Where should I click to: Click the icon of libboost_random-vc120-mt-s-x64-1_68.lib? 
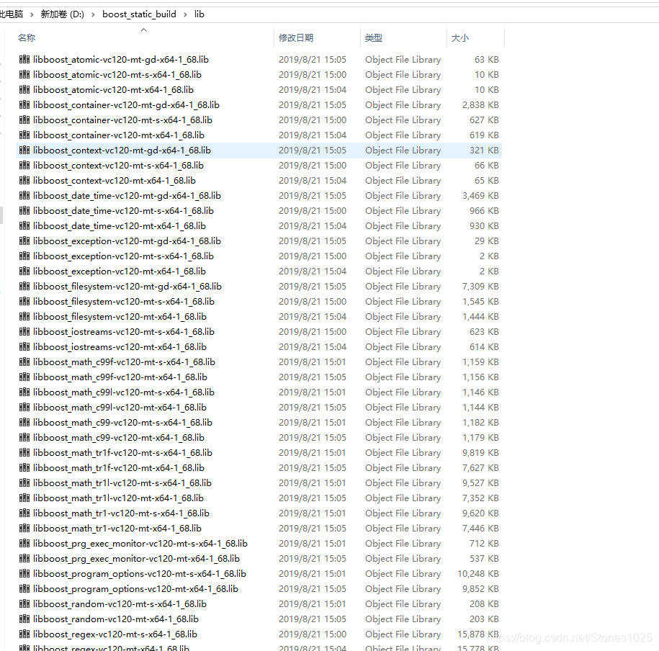24,604
